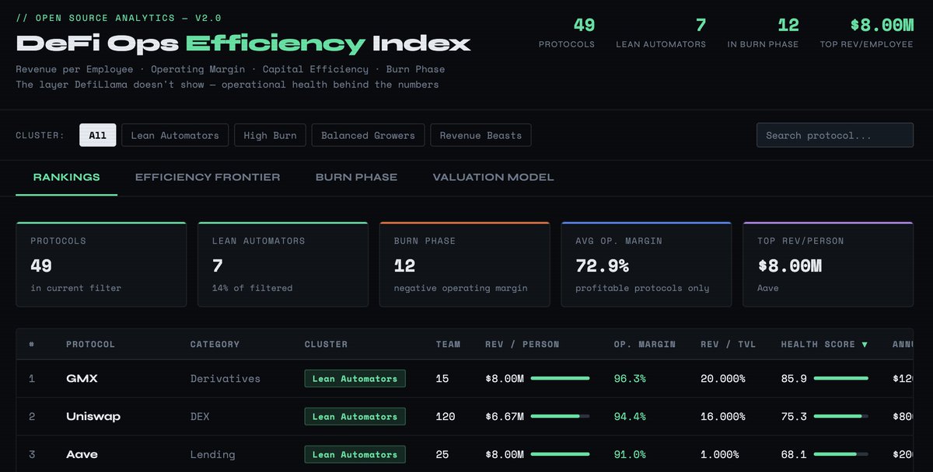The width and height of the screenshot is (933, 472).
Task: Sort table by Cluster column
Action: tap(326, 344)
